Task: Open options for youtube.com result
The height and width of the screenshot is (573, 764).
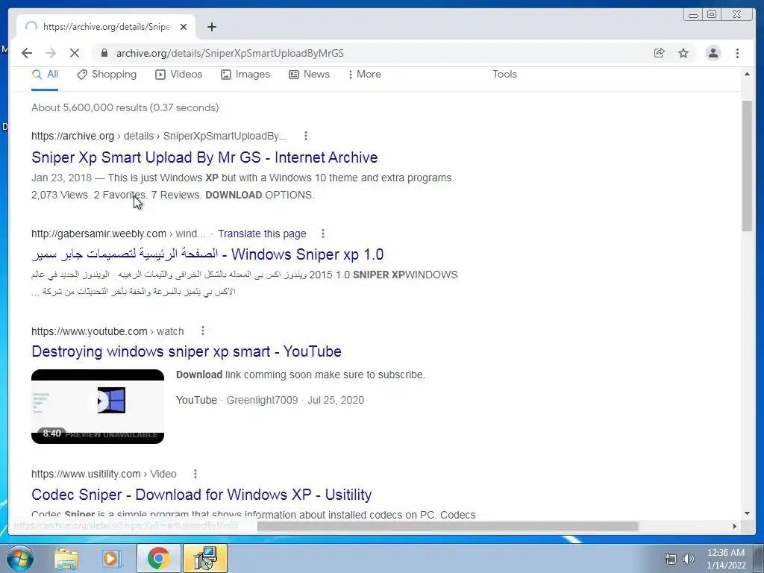Action: coord(203,331)
